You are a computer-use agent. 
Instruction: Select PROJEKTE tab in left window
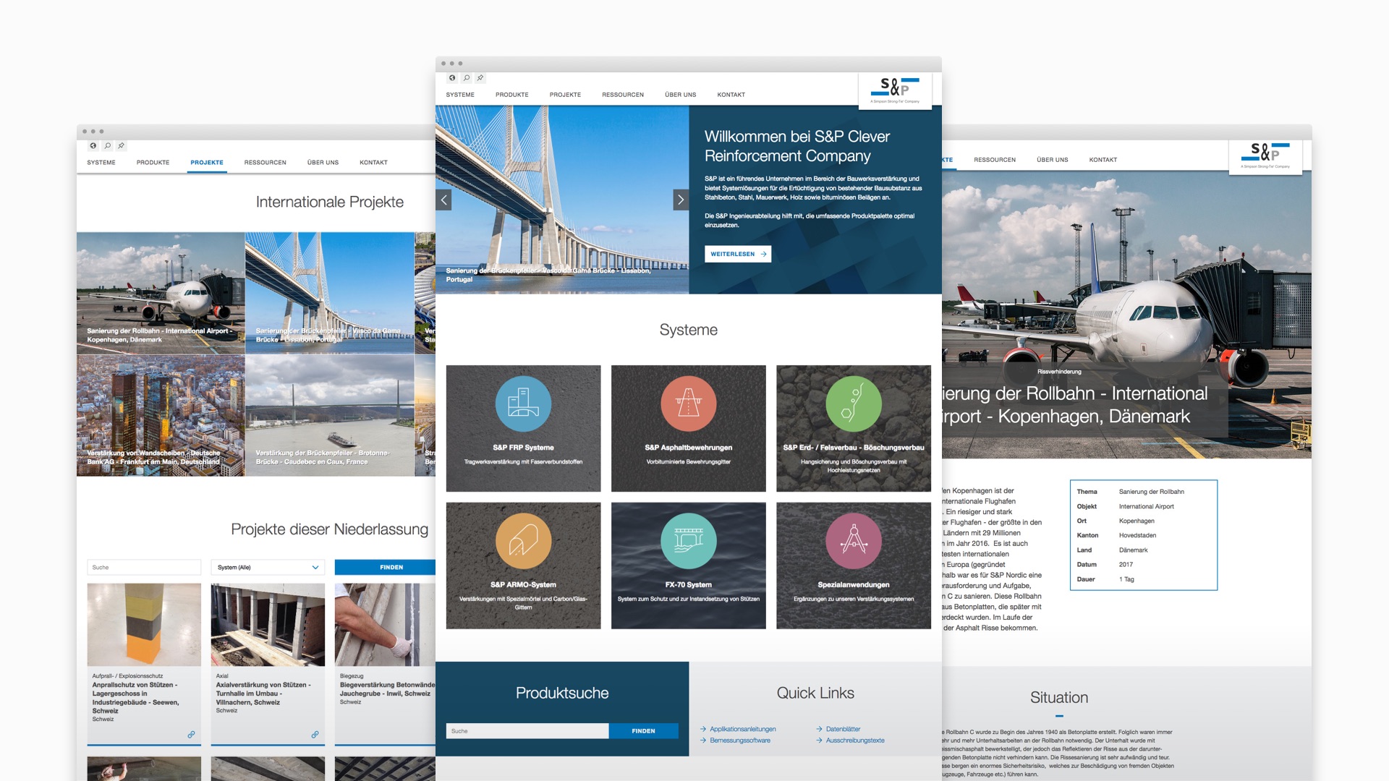[x=207, y=163]
